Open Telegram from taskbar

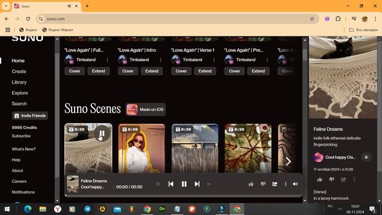[87, 209]
